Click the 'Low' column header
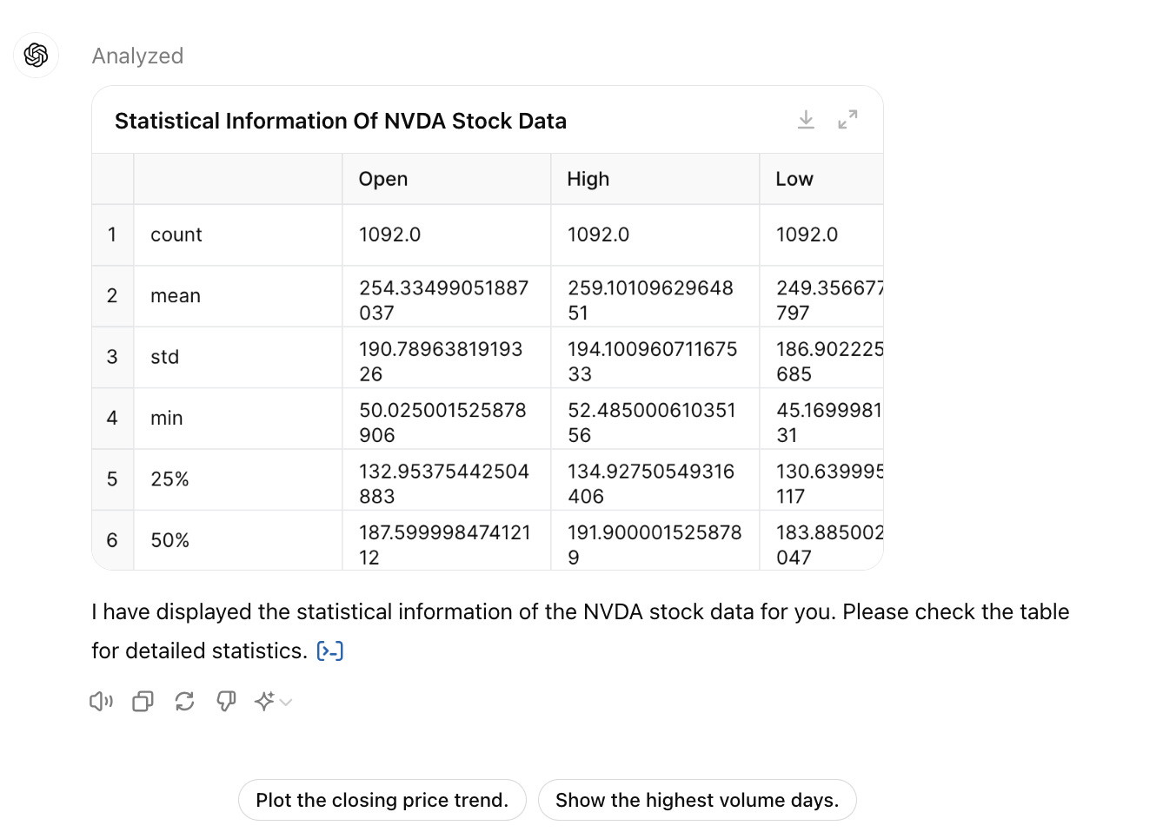Image resolution: width=1163 pixels, height=832 pixels. [794, 179]
